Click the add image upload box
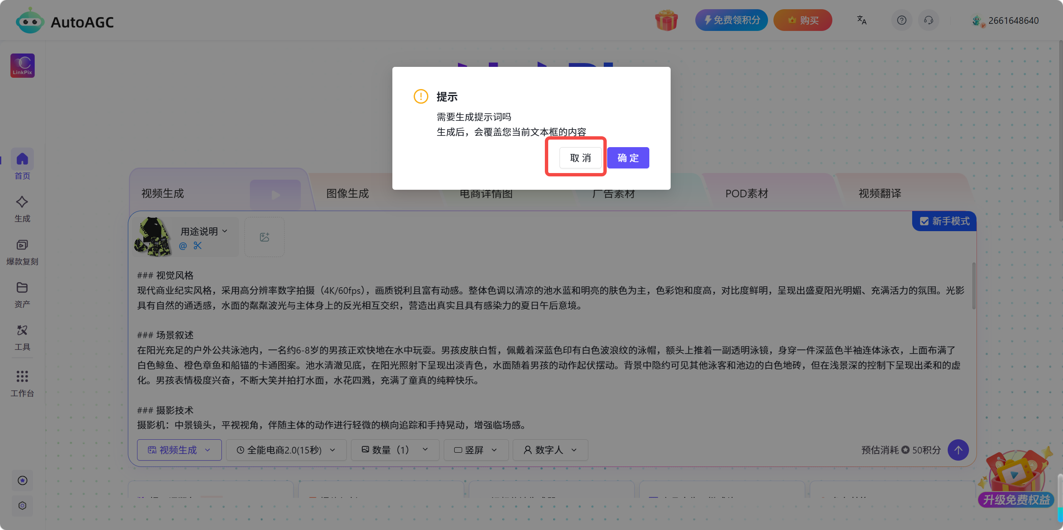This screenshot has height=530, width=1063. (x=264, y=237)
